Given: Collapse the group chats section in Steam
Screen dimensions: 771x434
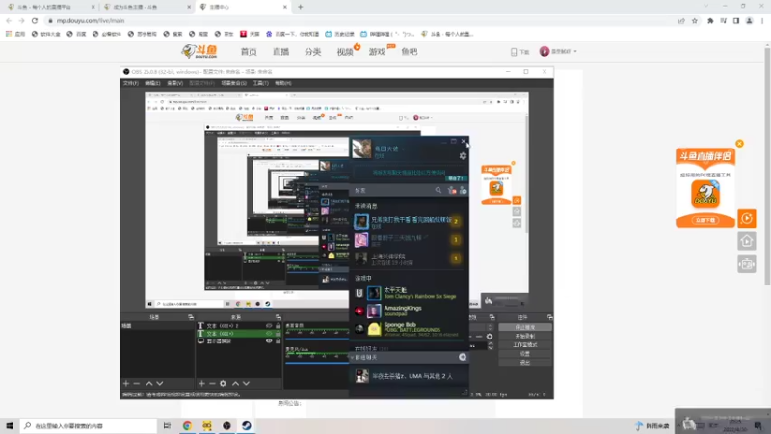Looking at the screenshot, I should pyautogui.click(x=352, y=357).
